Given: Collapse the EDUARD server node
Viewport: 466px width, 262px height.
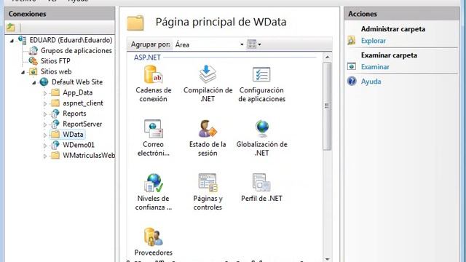Looking at the screenshot, I should pyautogui.click(x=12, y=41).
